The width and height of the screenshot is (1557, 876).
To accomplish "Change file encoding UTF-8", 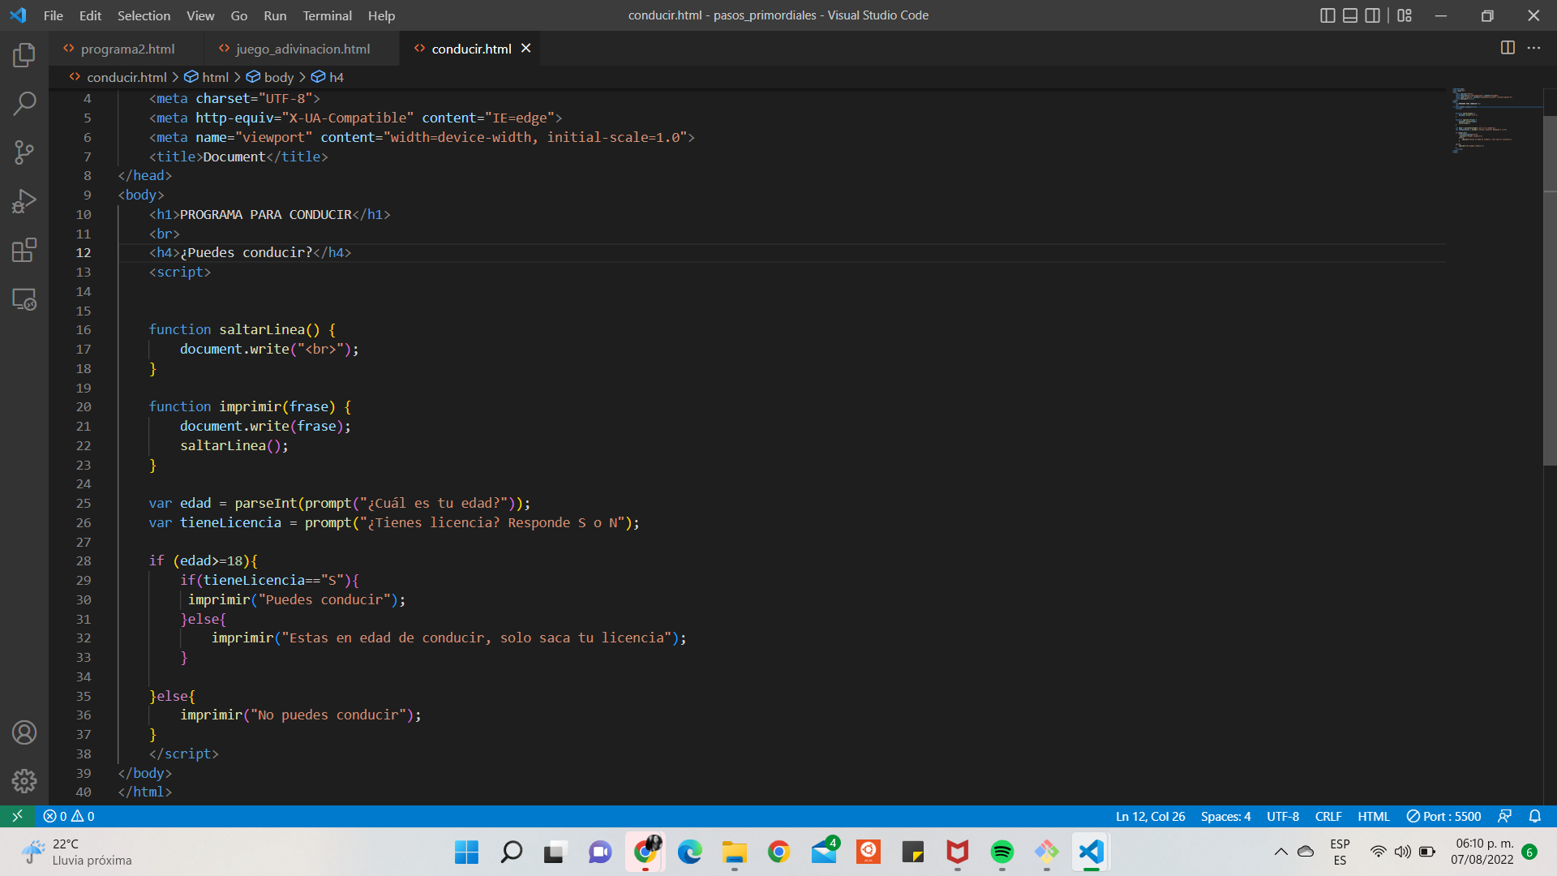I will point(1283,816).
